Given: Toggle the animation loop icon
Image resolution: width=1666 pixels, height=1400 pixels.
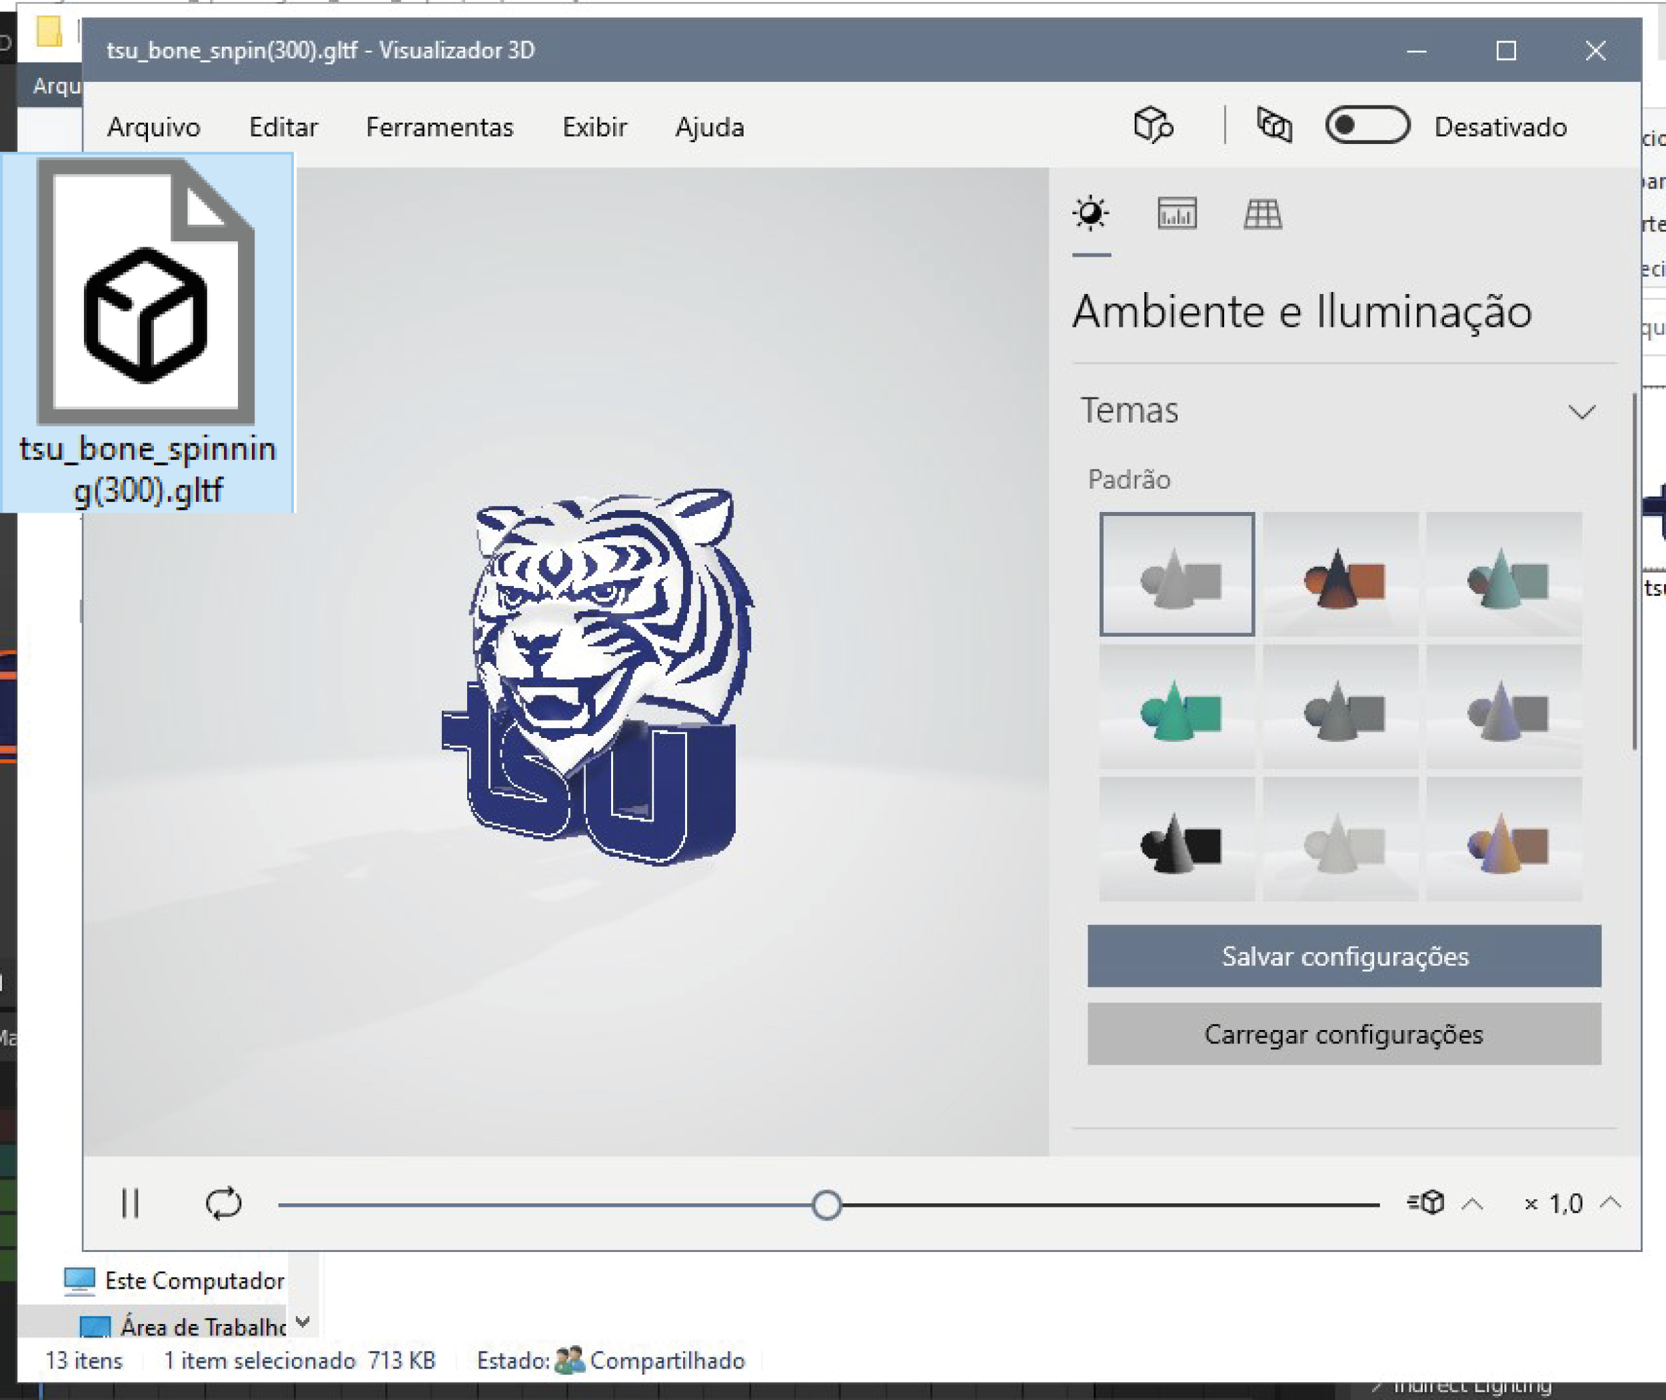Looking at the screenshot, I should (x=223, y=1203).
